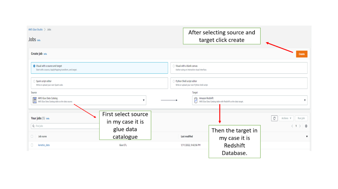Viewport: 338px width, 189px height.
Task: Click page number 1 in pagination
Action: (296, 126)
